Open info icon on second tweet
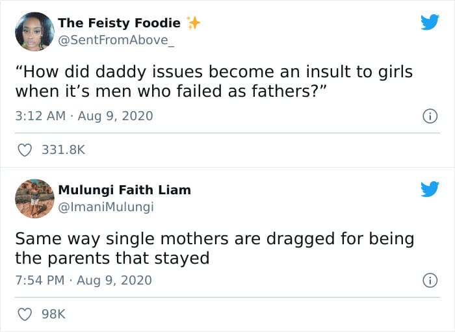 (x=430, y=281)
